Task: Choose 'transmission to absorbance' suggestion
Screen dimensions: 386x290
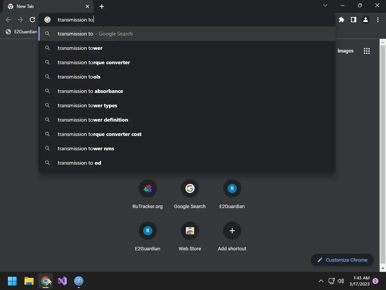Action: (x=187, y=91)
